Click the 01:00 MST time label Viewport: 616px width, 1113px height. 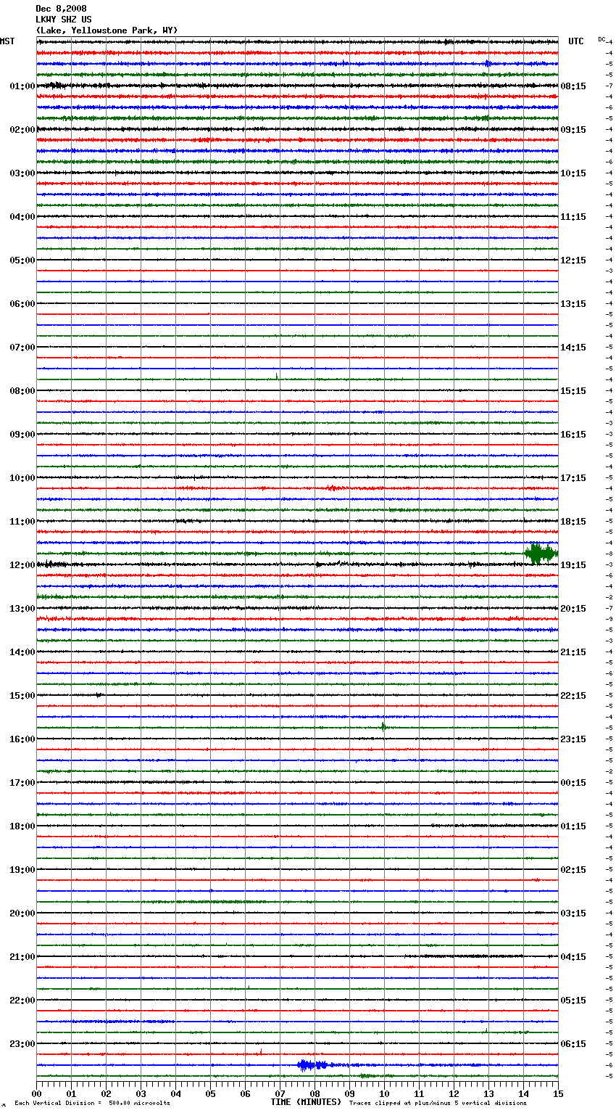(22, 86)
